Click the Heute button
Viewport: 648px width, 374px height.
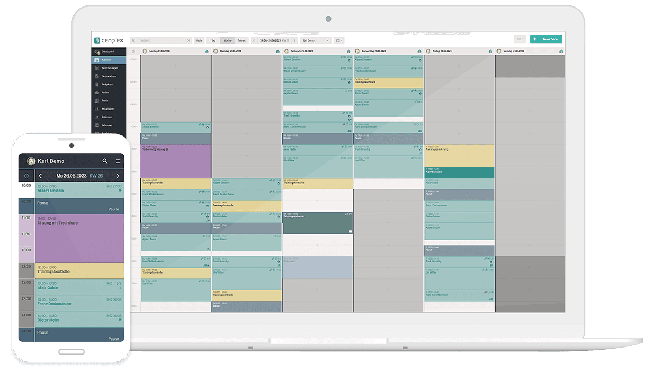point(199,40)
